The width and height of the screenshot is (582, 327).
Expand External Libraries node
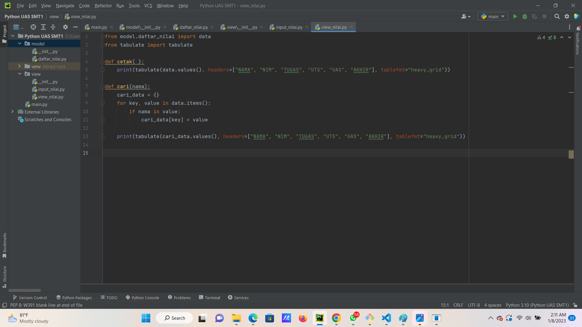tap(12, 112)
